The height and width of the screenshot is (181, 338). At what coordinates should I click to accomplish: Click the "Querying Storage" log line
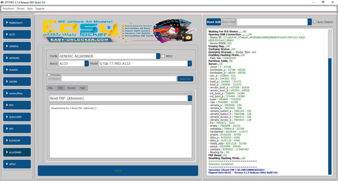click(x=232, y=52)
